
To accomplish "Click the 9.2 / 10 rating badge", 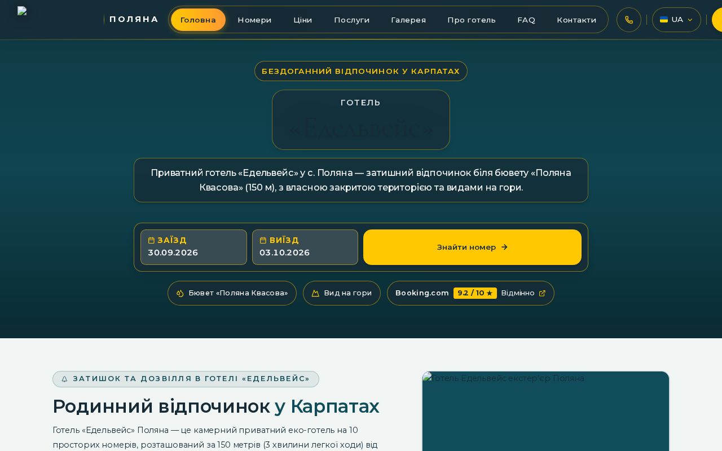I will click(x=475, y=293).
